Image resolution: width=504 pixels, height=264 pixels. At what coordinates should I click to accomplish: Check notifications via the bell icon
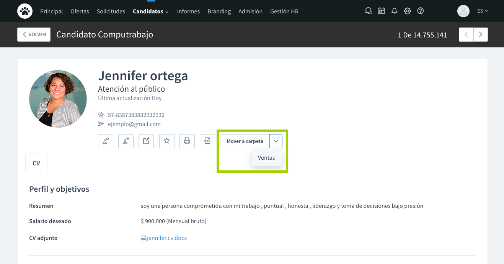point(394,11)
